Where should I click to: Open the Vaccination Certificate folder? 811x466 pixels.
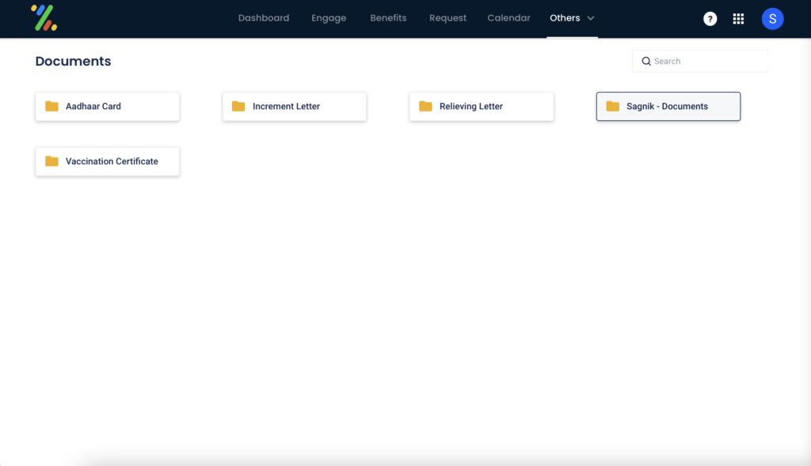tap(108, 161)
